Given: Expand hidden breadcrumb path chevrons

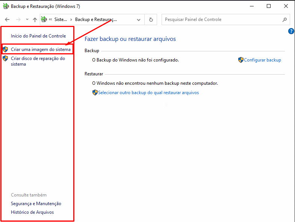Looking at the screenshot, I should coord(50,19).
